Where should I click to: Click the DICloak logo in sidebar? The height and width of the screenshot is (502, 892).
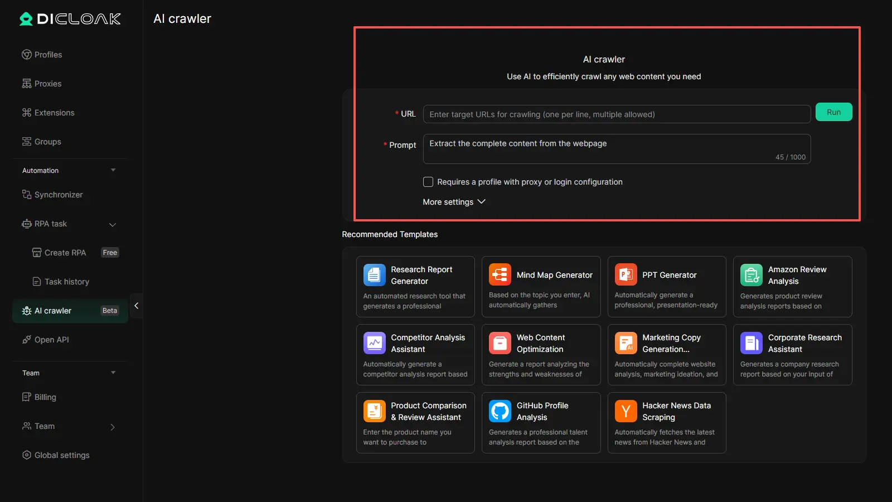point(70,19)
